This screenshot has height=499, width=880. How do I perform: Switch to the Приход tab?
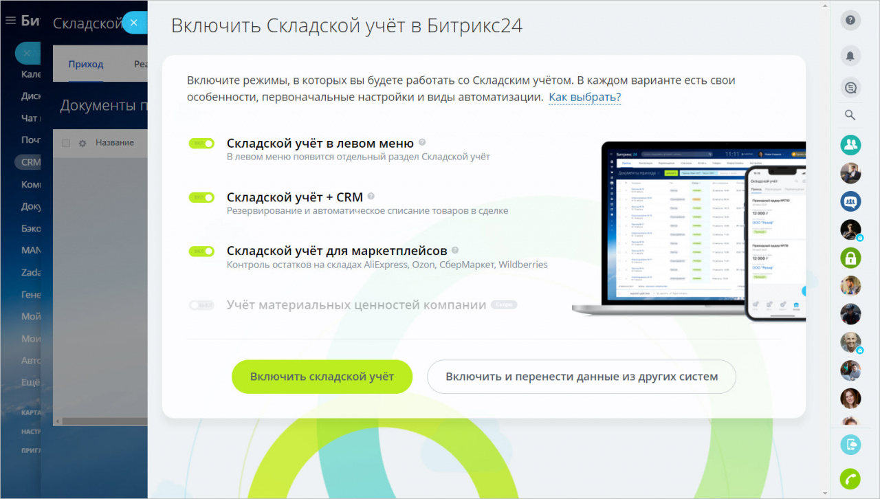(x=86, y=64)
